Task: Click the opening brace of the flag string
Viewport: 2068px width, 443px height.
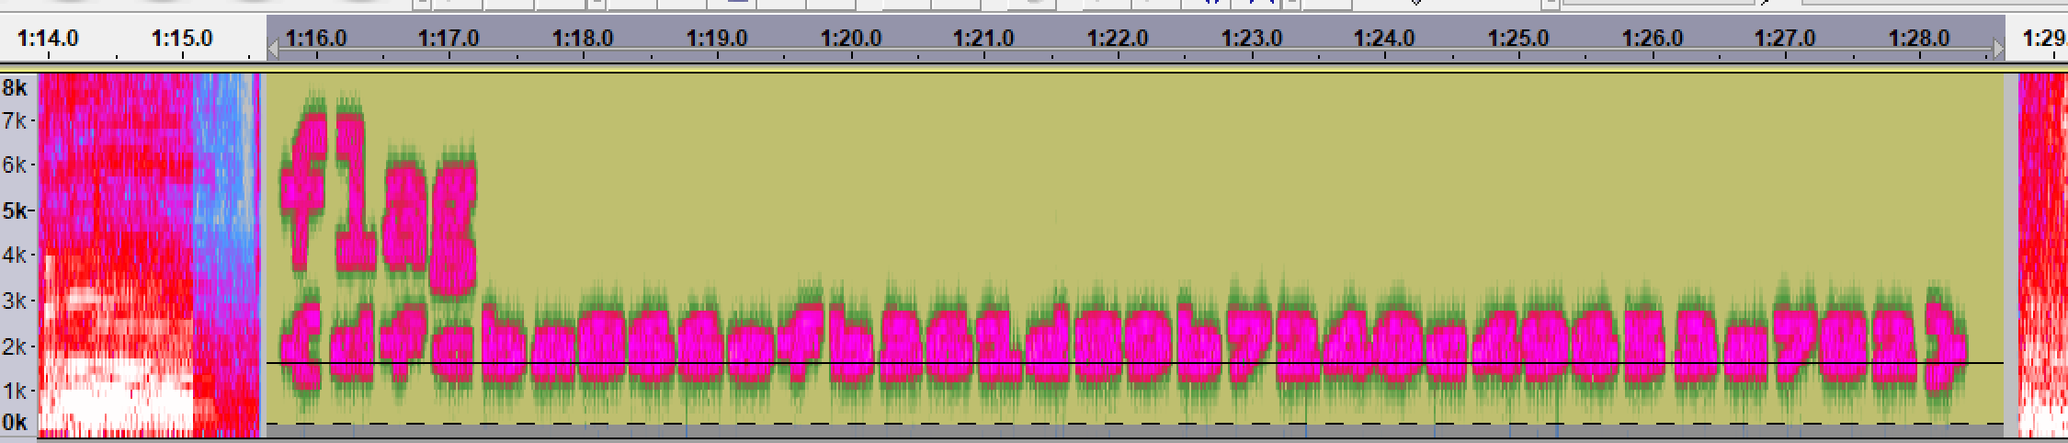Action: point(301,347)
